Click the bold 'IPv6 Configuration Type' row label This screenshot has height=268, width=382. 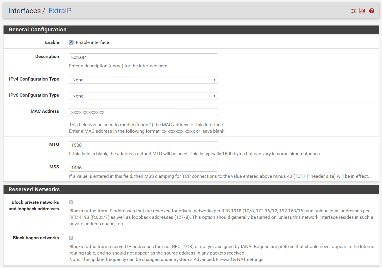(x=34, y=95)
